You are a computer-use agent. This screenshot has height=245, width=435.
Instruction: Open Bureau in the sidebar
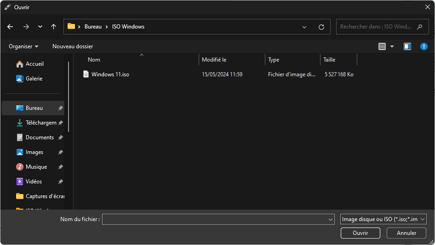click(33, 108)
